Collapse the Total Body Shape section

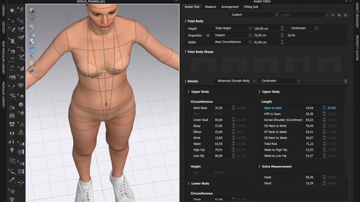pyautogui.click(x=200, y=52)
